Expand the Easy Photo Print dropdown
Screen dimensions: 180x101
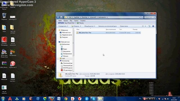[x=76, y=23]
